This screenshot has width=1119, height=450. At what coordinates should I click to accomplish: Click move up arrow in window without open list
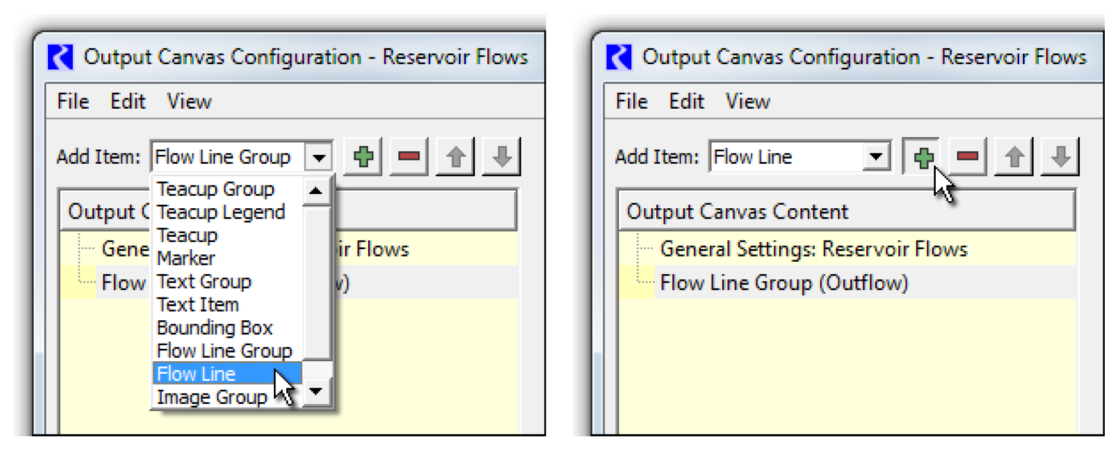click(1014, 156)
